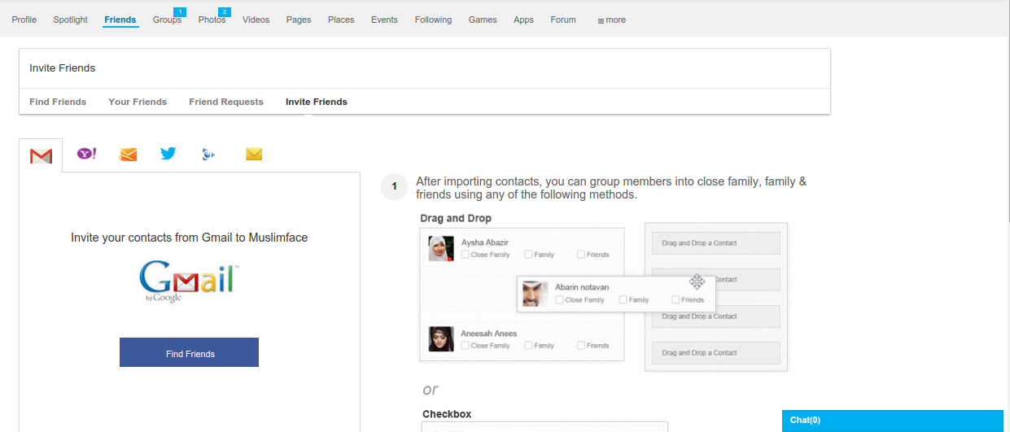Click the large Gmail by Google logo
This screenshot has width=1010, height=432.
point(189,281)
